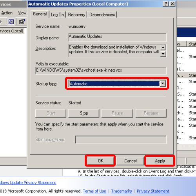Click the Cancel button
The width and height of the screenshot is (196, 196).
(x=130, y=161)
